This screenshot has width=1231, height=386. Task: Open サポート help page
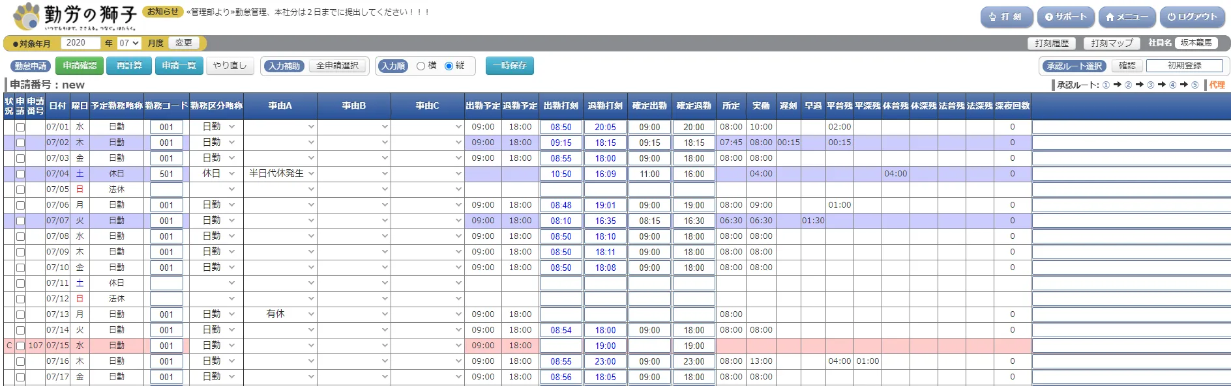click(x=1066, y=17)
